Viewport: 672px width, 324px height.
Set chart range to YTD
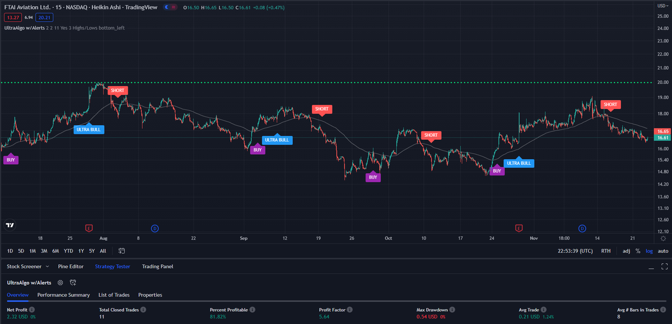(x=69, y=251)
